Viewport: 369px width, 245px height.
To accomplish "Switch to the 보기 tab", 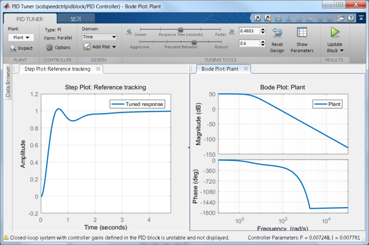I will (76, 19).
